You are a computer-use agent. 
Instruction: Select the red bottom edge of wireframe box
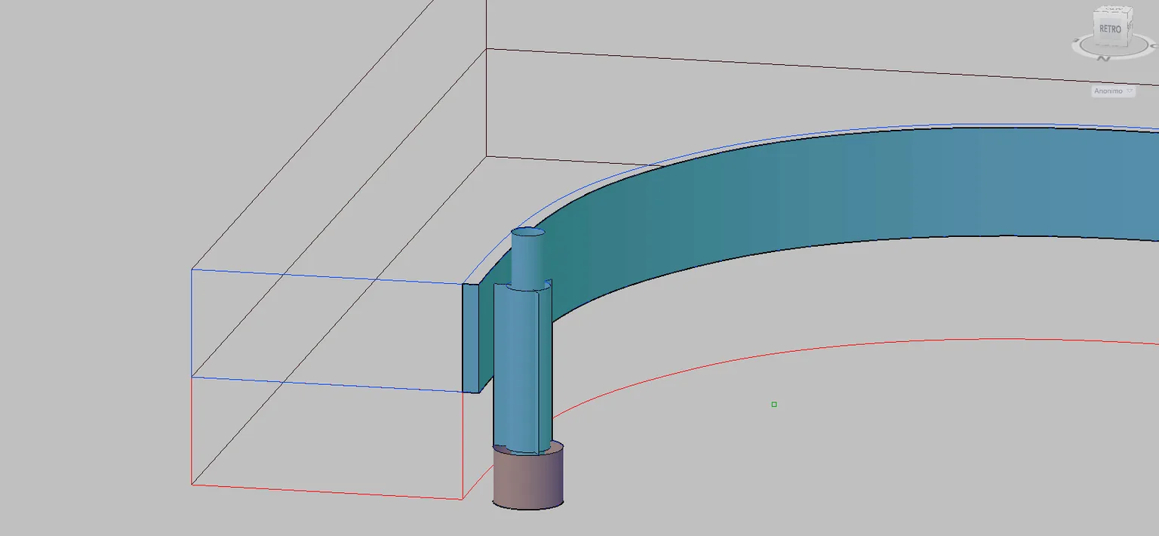coord(327,491)
